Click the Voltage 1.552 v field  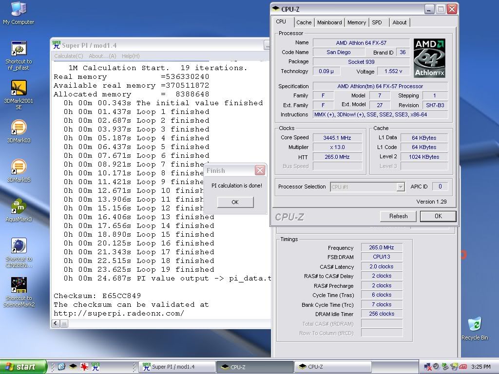click(393, 71)
